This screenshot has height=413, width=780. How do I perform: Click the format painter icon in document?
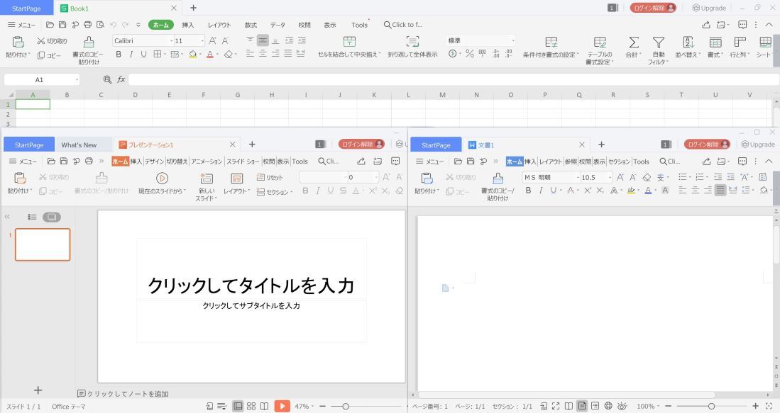498,179
